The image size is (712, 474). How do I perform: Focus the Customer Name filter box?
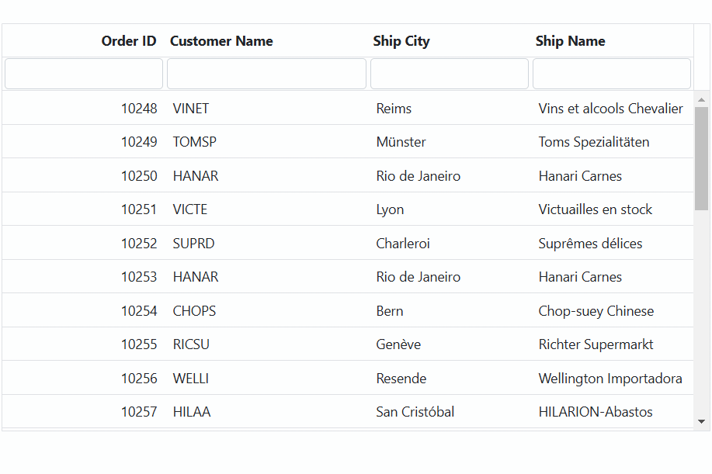pyautogui.click(x=266, y=74)
